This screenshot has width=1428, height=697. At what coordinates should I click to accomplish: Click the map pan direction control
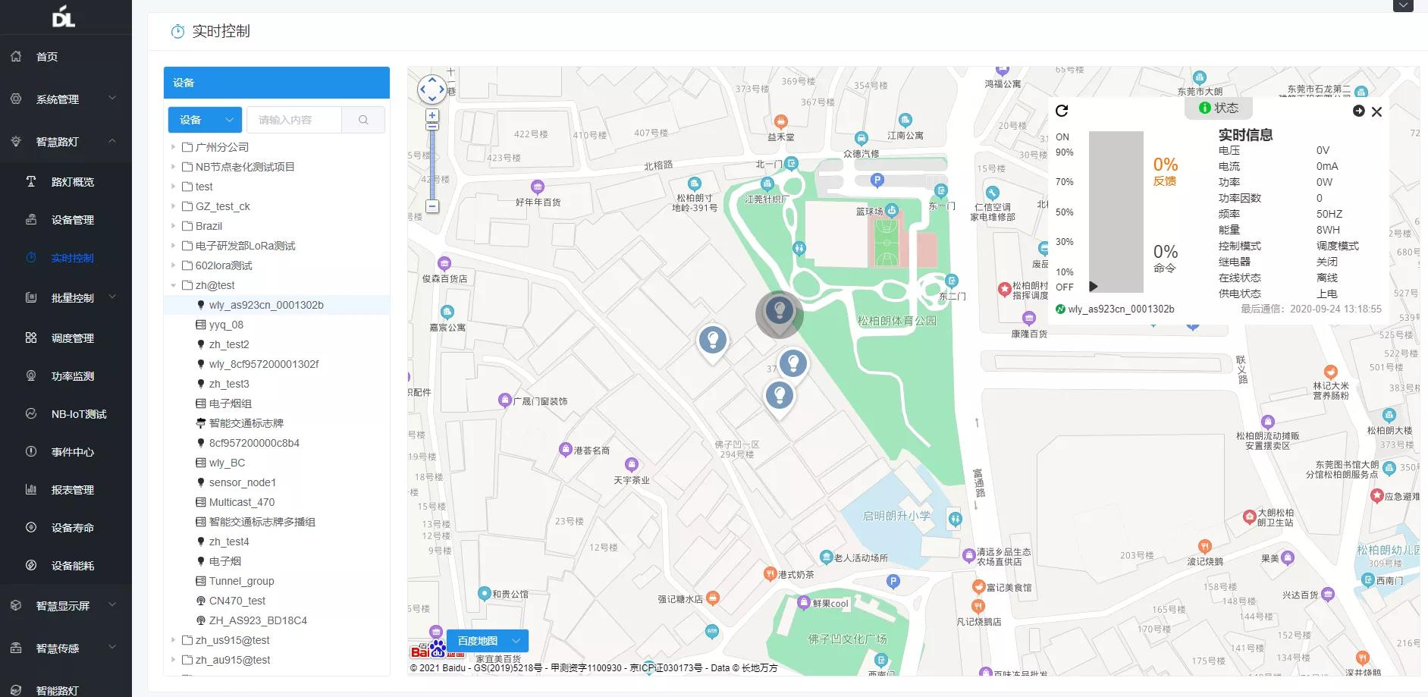pos(432,89)
